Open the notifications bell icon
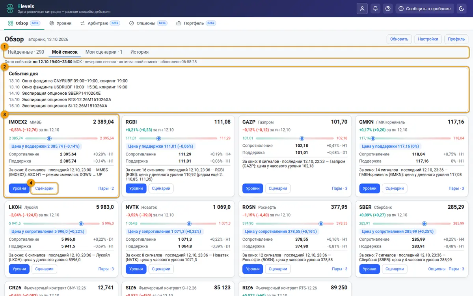This screenshot has width=473, height=296. coord(375,9)
